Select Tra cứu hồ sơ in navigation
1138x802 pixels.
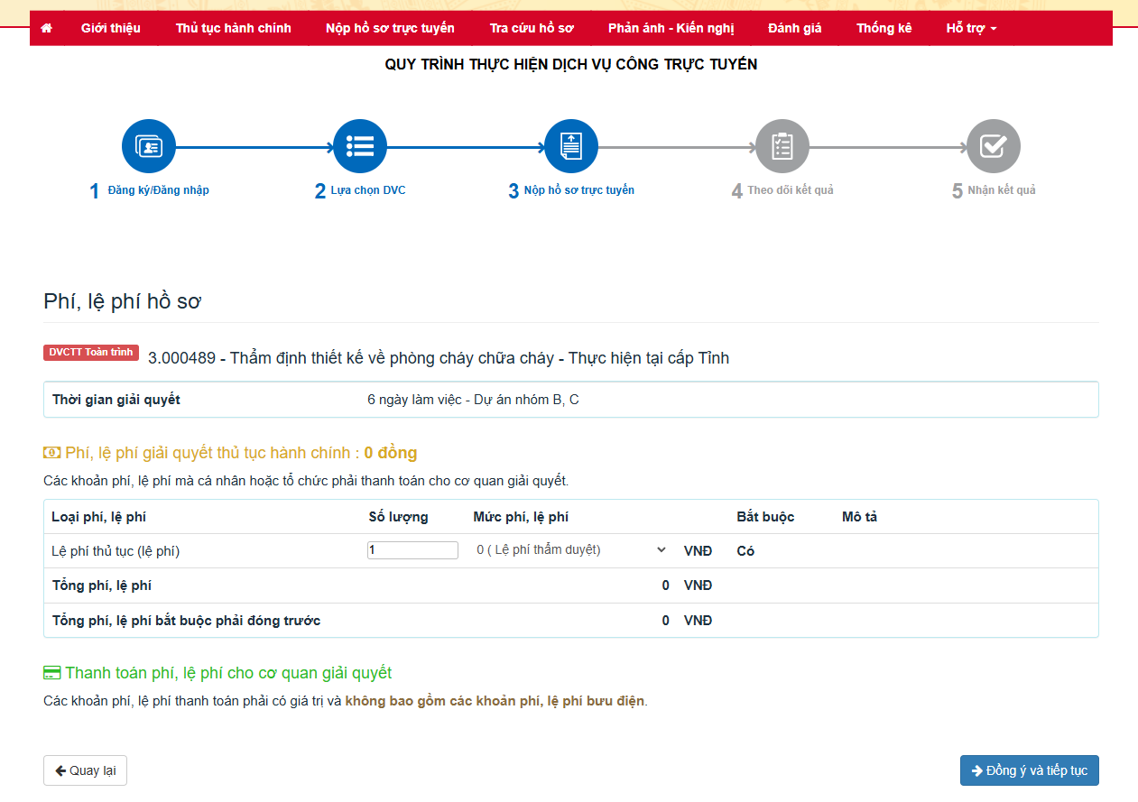coord(532,28)
